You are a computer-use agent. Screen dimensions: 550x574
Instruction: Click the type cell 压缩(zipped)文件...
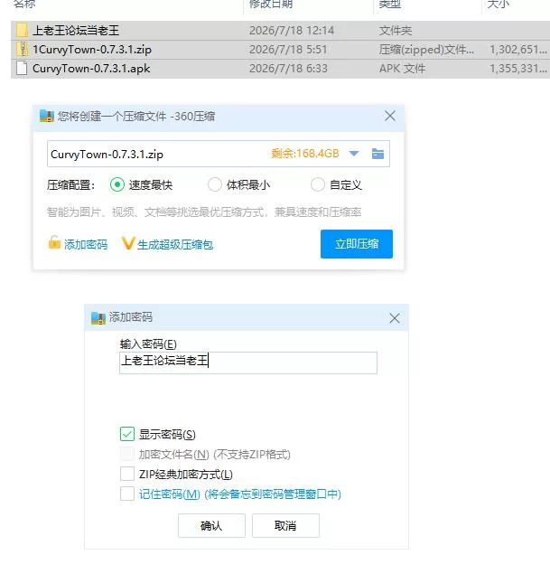coord(426,50)
